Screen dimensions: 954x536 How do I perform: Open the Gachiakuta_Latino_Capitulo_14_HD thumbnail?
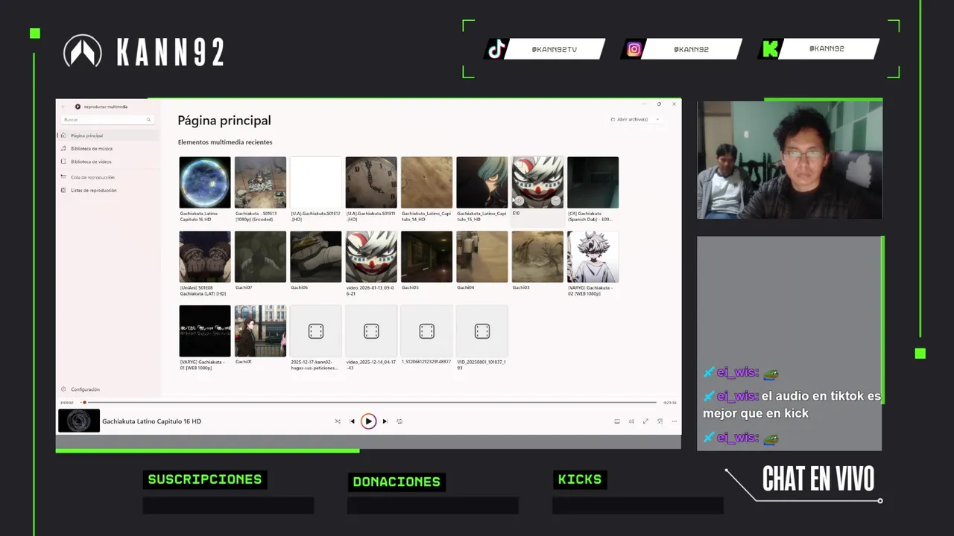pos(426,182)
